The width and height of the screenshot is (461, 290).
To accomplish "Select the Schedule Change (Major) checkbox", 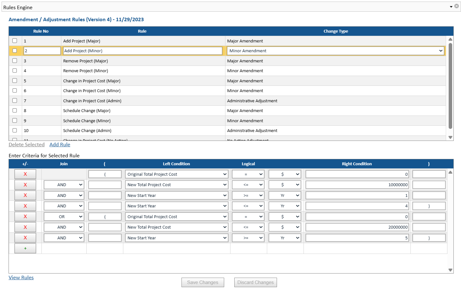I will [15, 110].
